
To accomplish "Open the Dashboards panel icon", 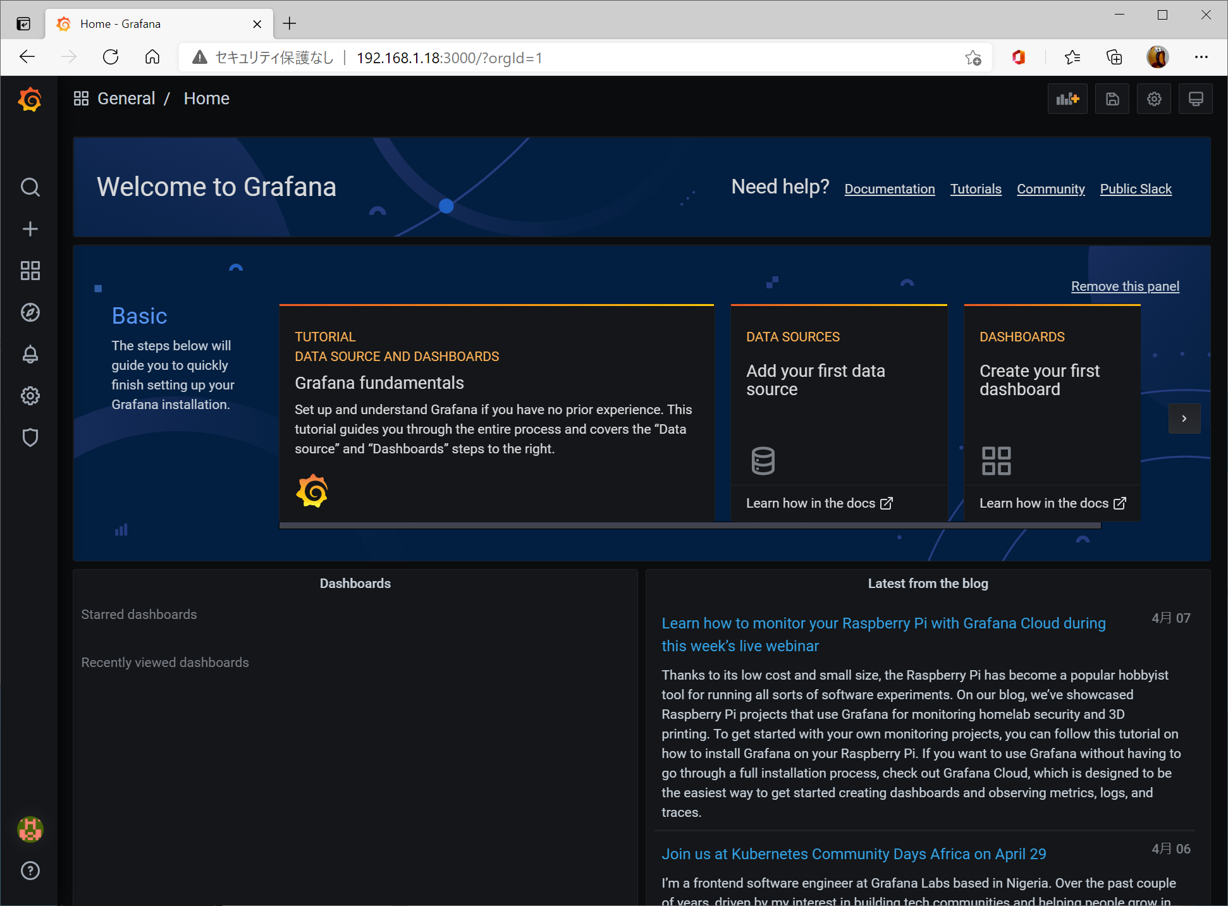I will [30, 271].
